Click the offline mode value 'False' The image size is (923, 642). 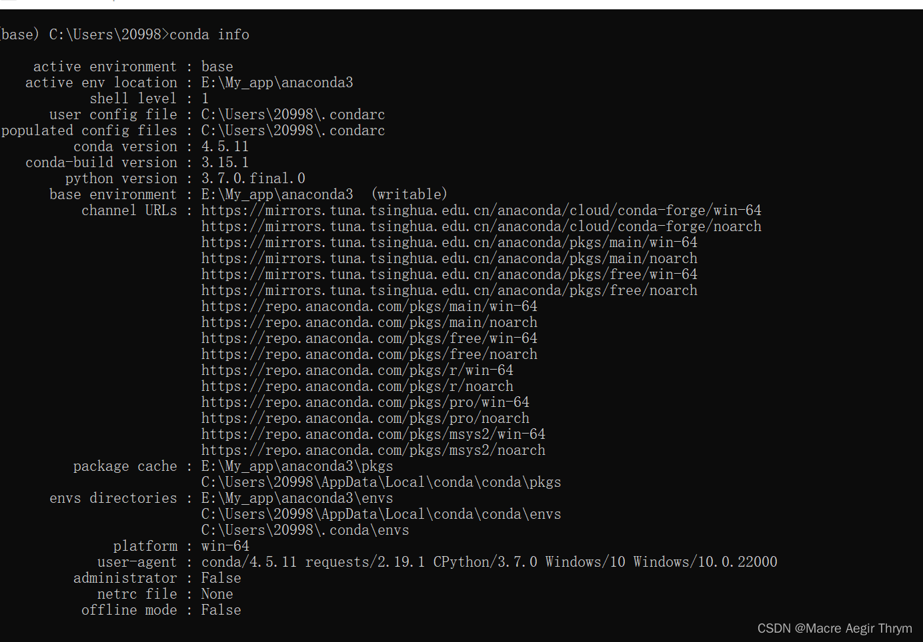tap(221, 610)
